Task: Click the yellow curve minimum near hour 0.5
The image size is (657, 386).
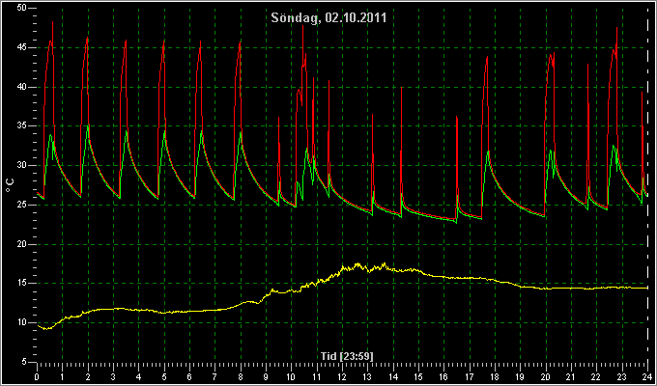Action: [x=47, y=329]
